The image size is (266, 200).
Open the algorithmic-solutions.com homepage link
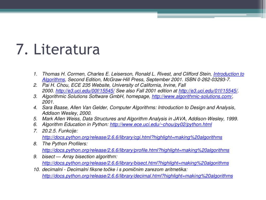192,96
